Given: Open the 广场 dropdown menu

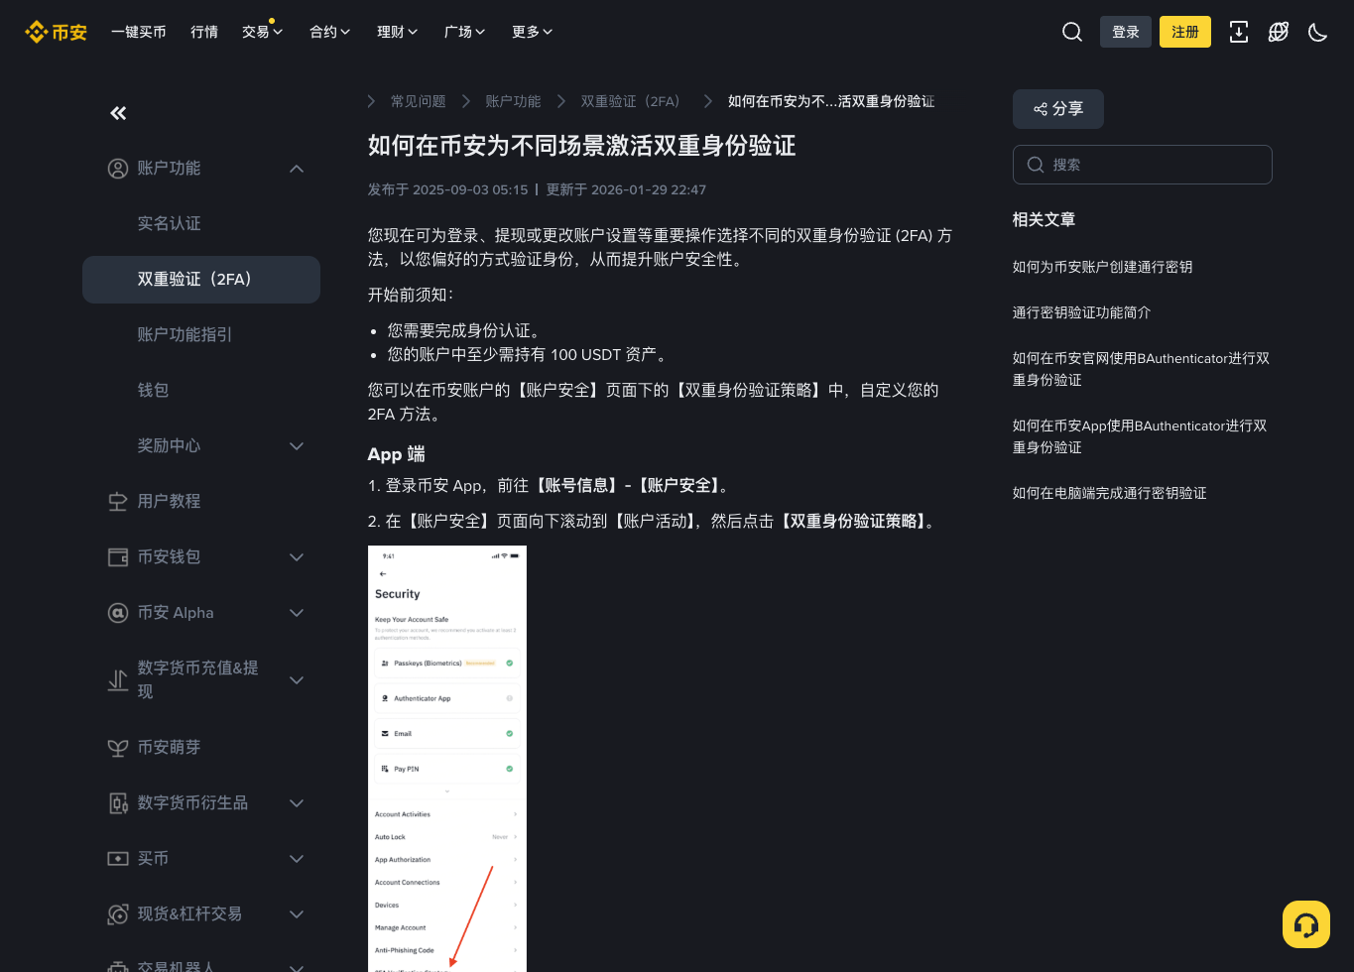Looking at the screenshot, I should tap(464, 32).
